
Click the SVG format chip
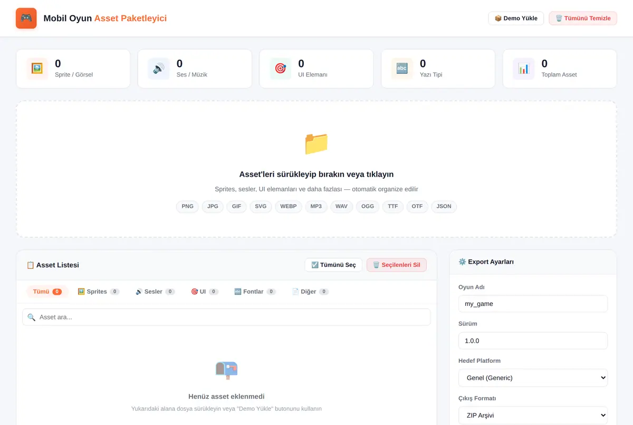pos(261,206)
